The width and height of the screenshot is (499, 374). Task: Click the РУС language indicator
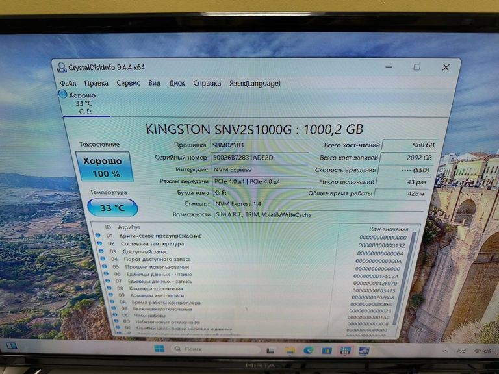point(461,351)
